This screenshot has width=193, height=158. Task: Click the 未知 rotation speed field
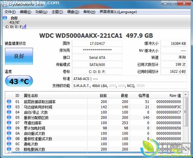(x=174, y=57)
